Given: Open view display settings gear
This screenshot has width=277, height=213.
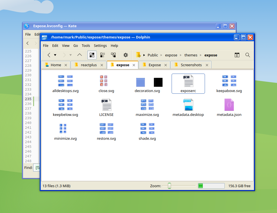Looking at the screenshot, I should click(126, 55).
